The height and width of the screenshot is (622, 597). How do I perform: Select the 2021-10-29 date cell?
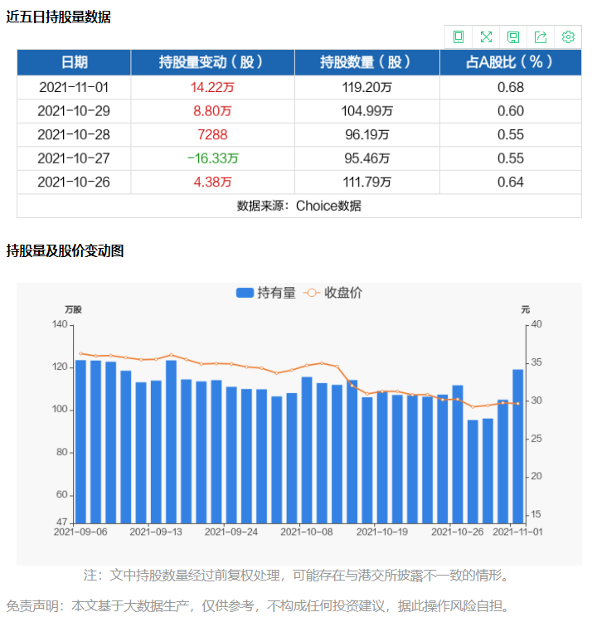coord(74,111)
